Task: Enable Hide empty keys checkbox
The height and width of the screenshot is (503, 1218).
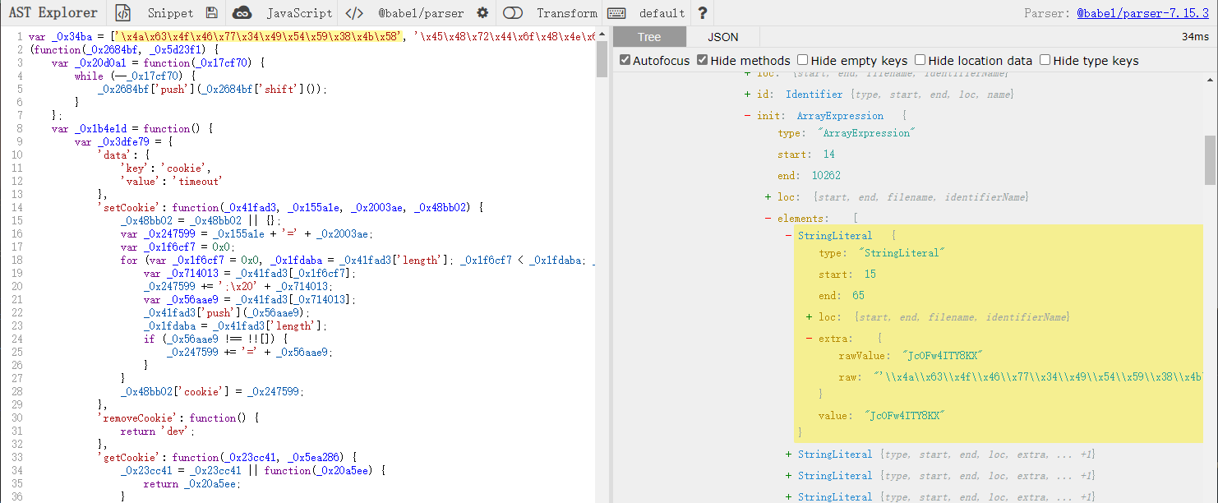Action: pos(802,60)
